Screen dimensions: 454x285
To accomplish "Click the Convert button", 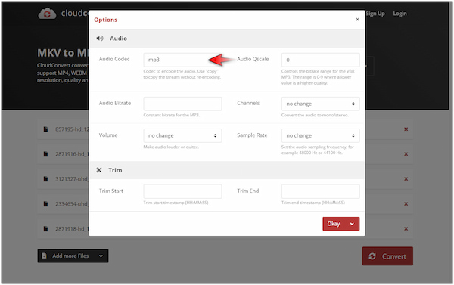I will (387, 256).
